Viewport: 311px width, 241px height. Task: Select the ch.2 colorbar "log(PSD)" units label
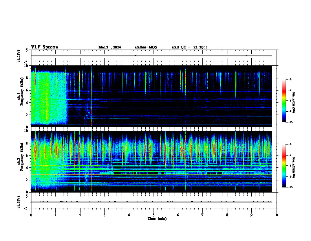(x=294, y=167)
